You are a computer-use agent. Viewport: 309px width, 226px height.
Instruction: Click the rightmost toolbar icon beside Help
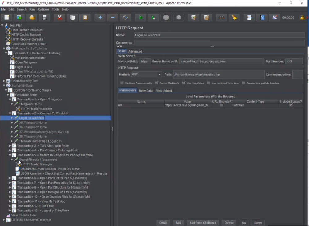(275, 18)
